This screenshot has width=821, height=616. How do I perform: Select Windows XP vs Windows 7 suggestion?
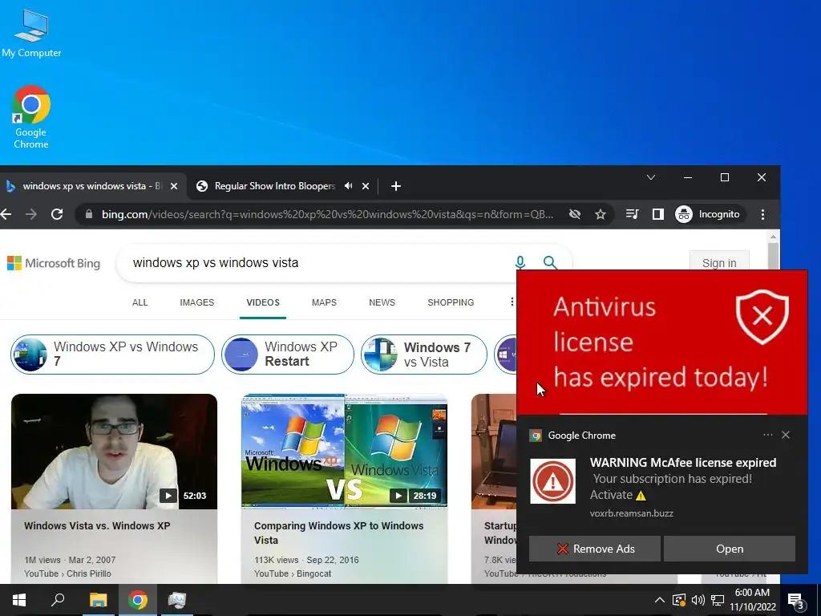click(112, 354)
